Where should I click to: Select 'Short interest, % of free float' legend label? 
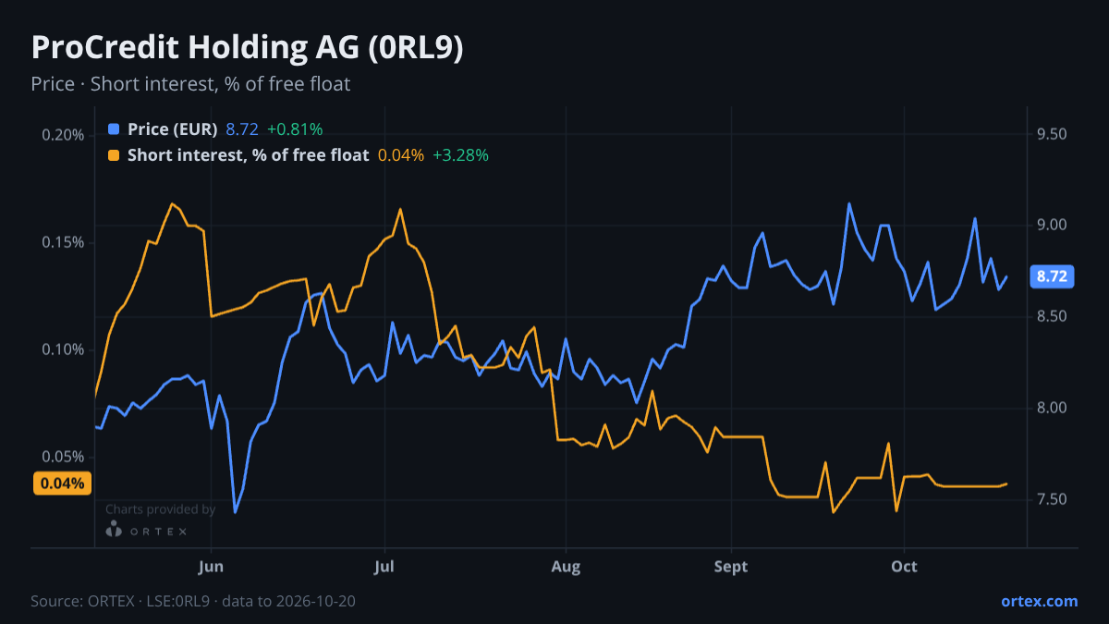249,155
